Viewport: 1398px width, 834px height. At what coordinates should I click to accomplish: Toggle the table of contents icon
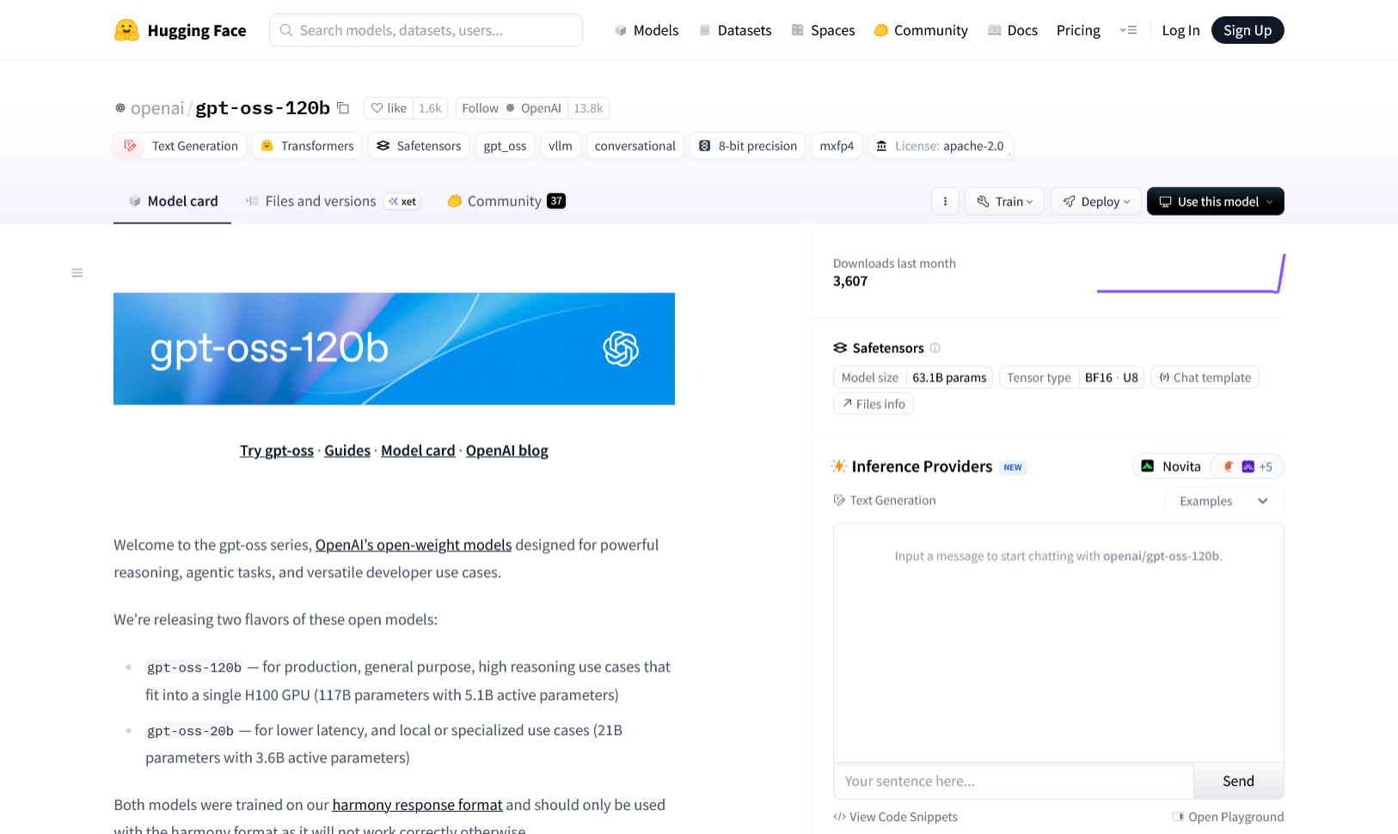pyautogui.click(x=77, y=273)
